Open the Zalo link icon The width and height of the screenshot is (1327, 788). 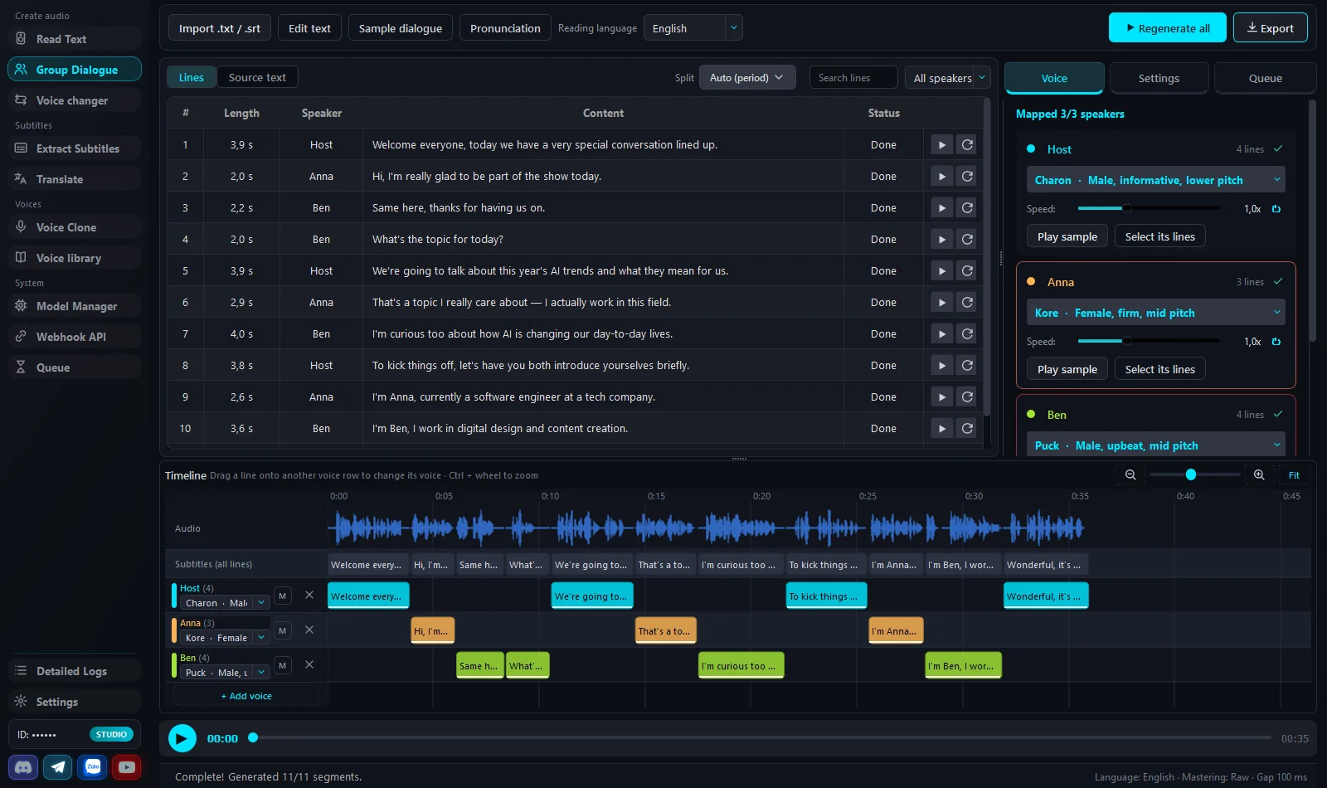pyautogui.click(x=93, y=767)
